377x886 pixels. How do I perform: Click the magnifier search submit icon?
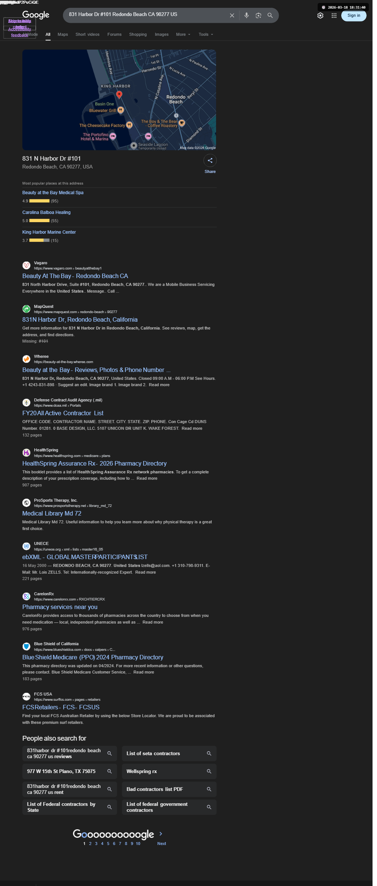click(x=270, y=15)
